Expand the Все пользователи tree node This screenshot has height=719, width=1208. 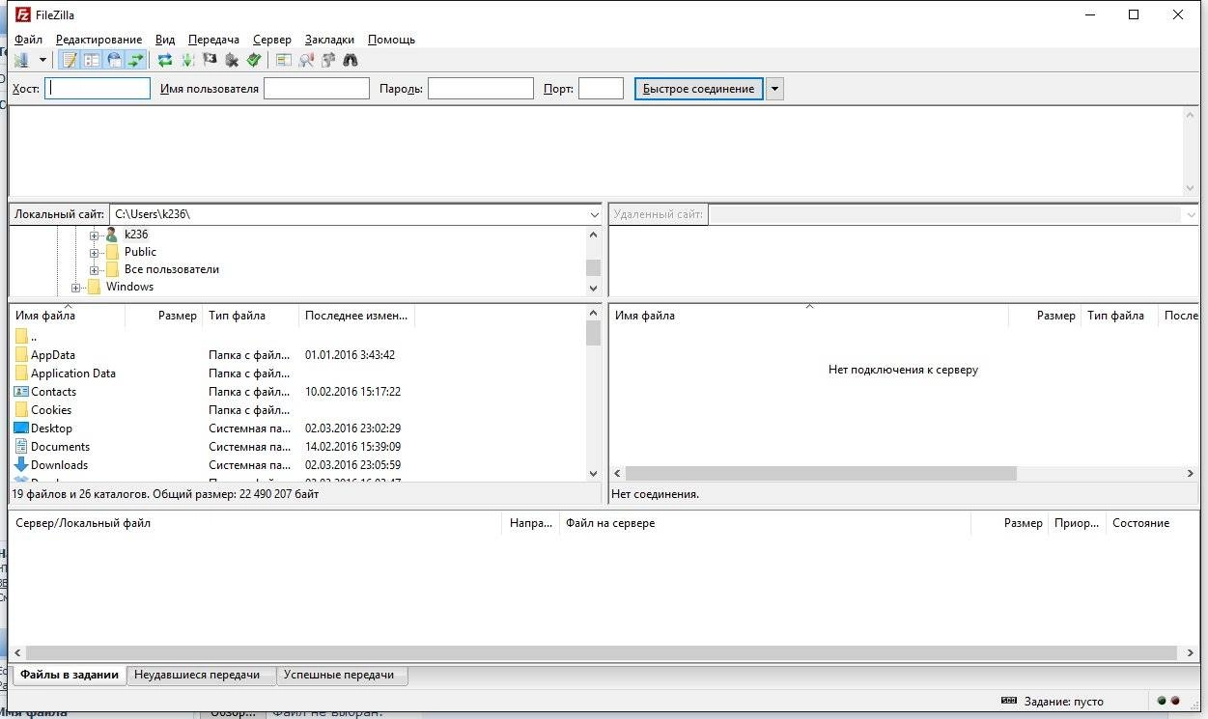coord(95,269)
